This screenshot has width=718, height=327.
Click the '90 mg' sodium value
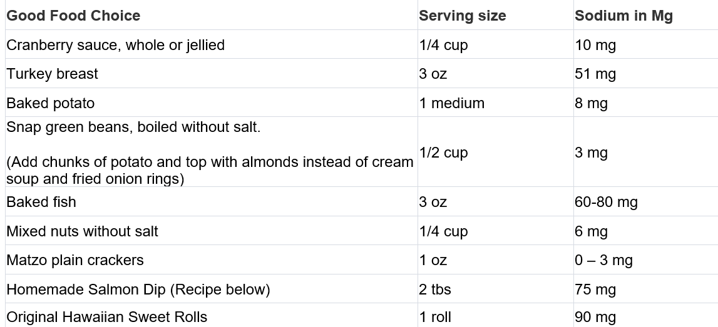point(595,318)
